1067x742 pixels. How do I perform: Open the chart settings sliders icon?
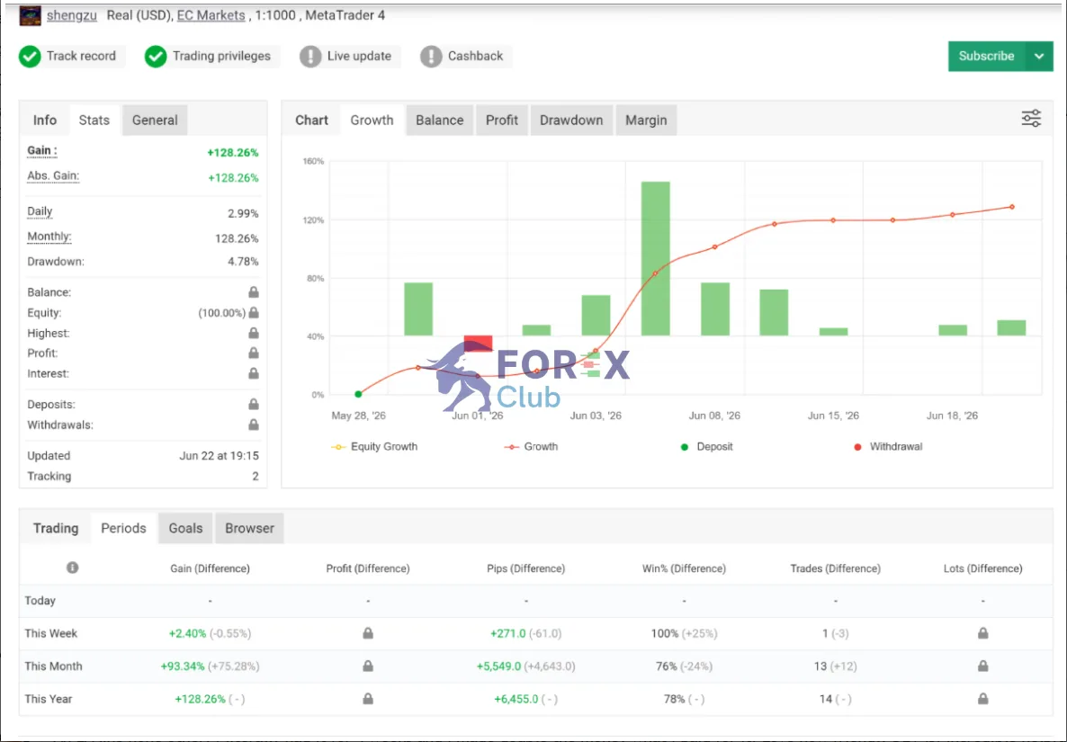click(1031, 119)
